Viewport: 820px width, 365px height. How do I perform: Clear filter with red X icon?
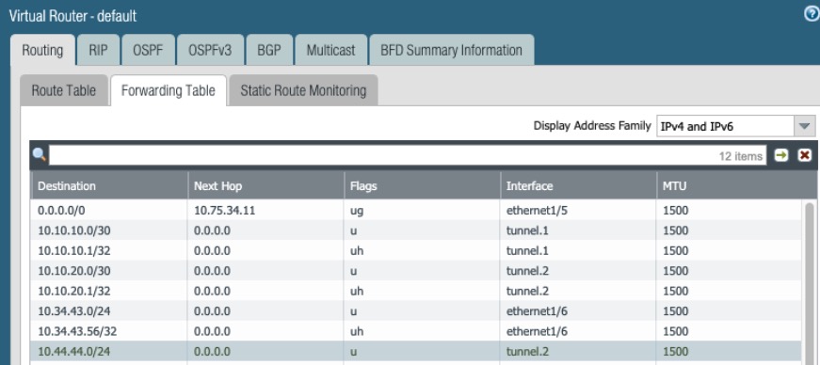coord(804,155)
